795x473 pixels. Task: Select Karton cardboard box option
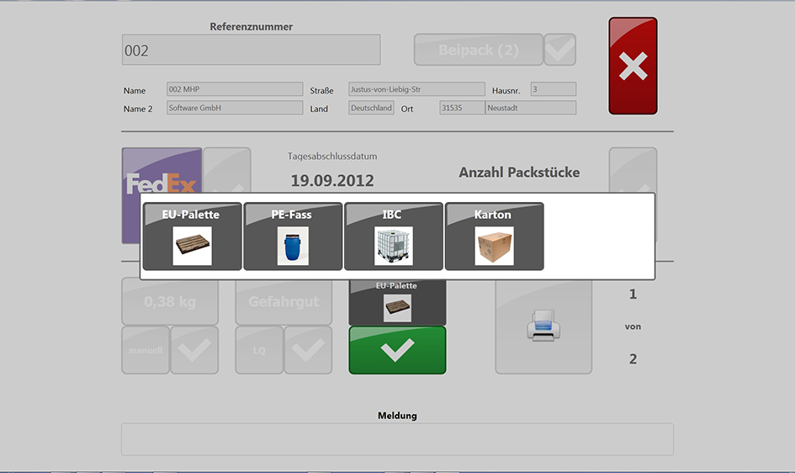pos(494,236)
